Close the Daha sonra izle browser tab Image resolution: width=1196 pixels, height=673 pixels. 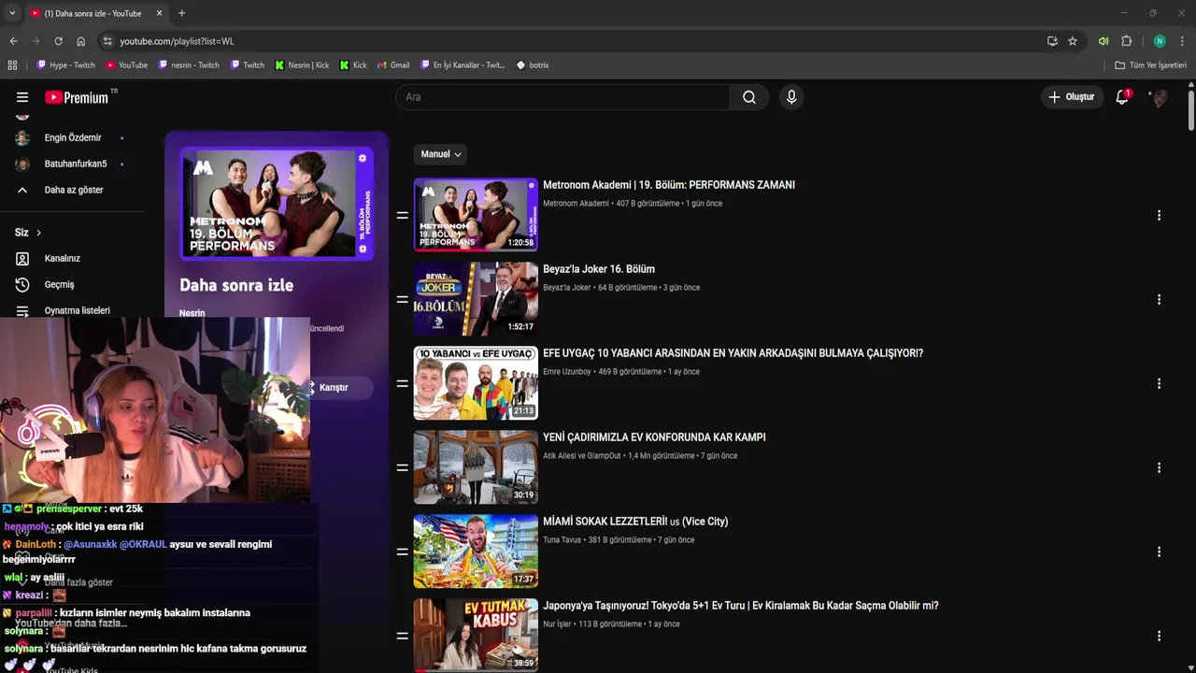point(159,13)
